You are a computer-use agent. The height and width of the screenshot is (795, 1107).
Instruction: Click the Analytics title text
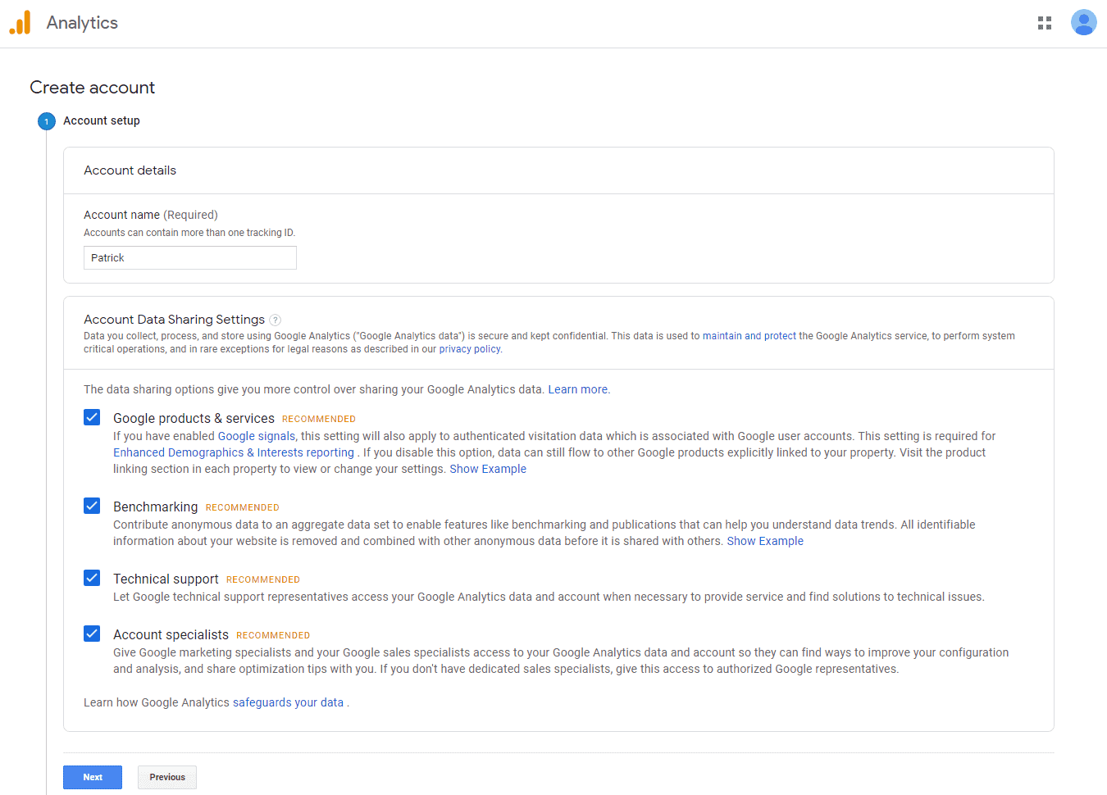[x=82, y=23]
